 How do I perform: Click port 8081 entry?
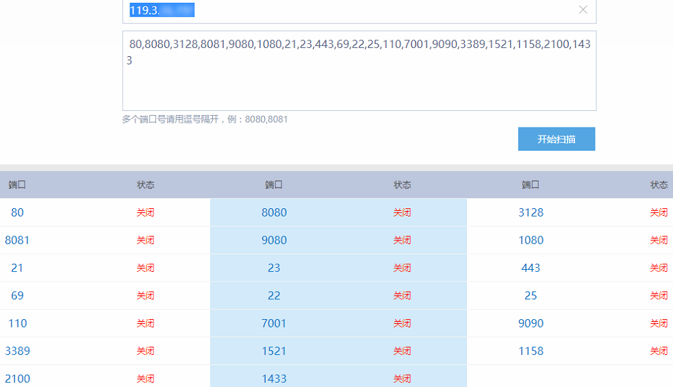[17, 240]
